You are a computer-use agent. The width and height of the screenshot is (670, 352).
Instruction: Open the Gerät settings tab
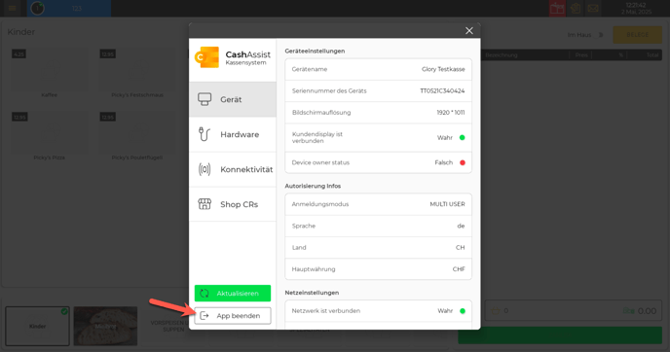233,99
